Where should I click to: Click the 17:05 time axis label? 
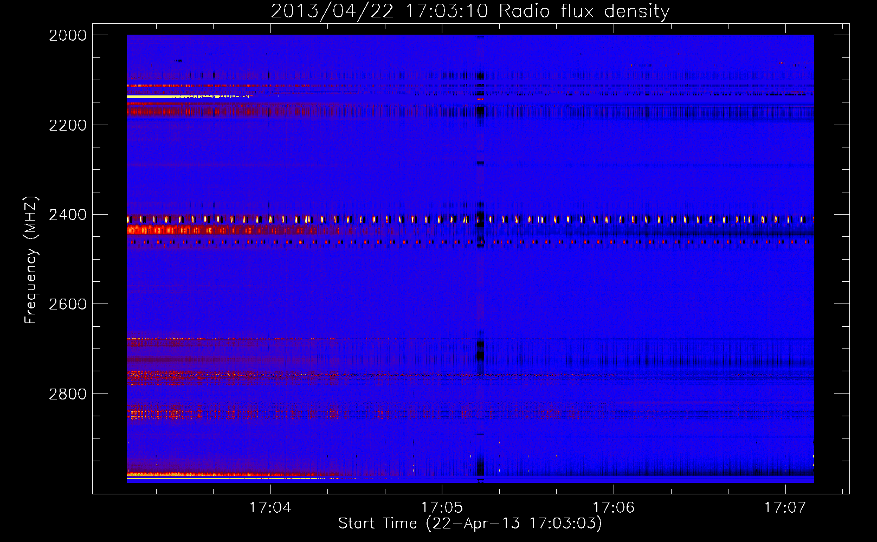442,507
